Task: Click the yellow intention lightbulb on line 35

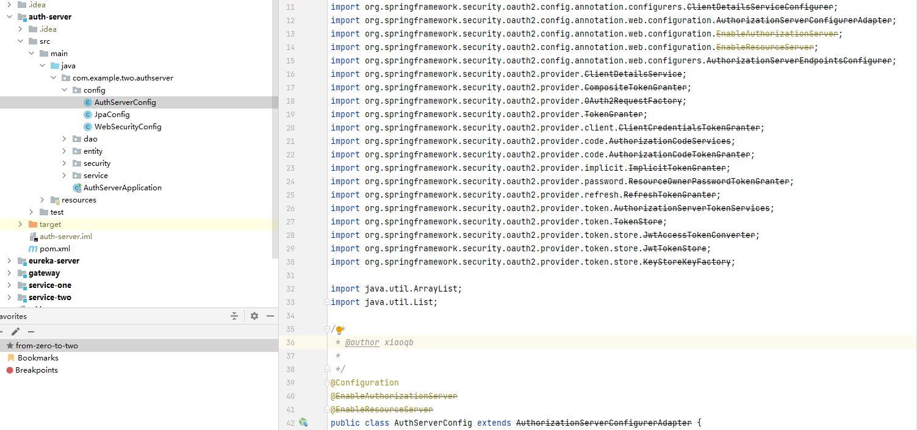Action: (x=339, y=330)
